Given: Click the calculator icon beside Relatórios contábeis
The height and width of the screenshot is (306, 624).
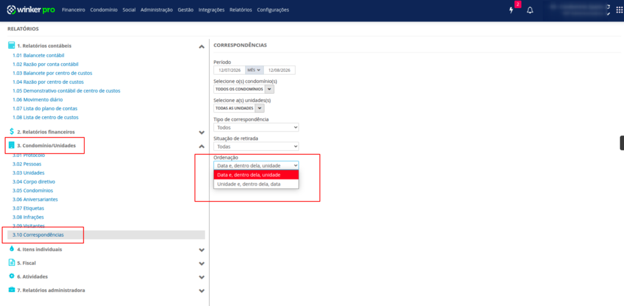Looking at the screenshot, I should [12, 45].
